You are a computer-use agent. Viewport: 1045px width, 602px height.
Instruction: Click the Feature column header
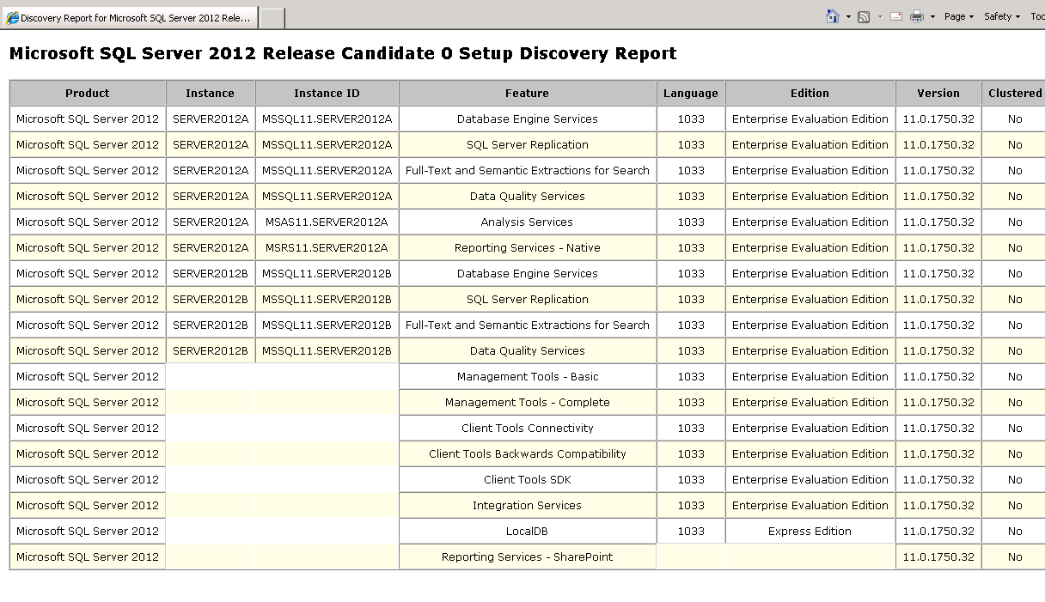pyautogui.click(x=527, y=93)
